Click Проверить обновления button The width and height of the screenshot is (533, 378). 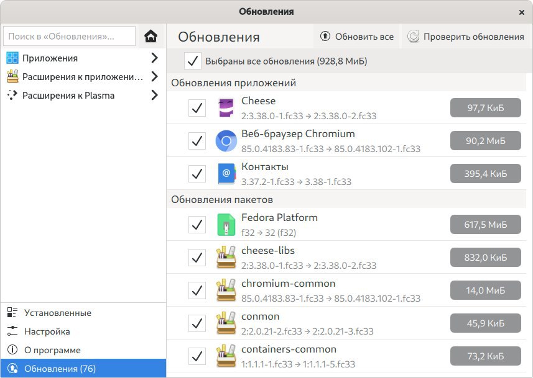point(466,36)
